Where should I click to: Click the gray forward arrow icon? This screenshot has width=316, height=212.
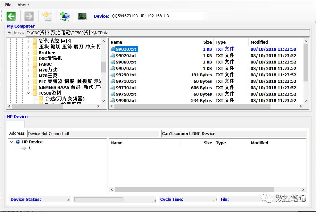click(x=29, y=16)
